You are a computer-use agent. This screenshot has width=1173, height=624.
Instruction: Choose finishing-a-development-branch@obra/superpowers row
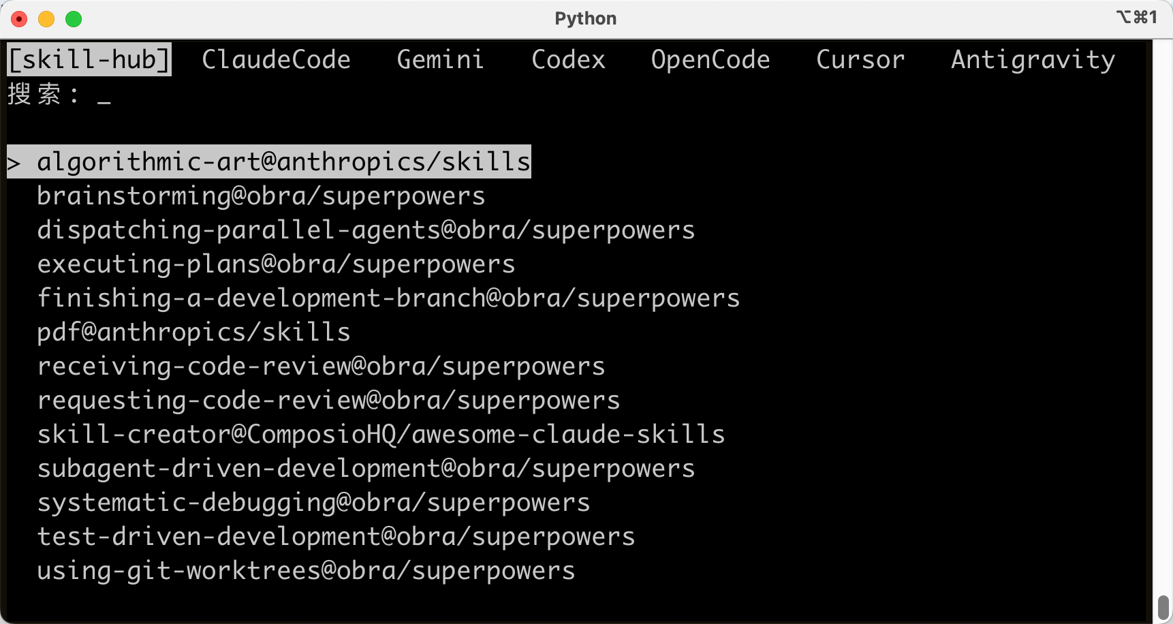tap(388, 298)
